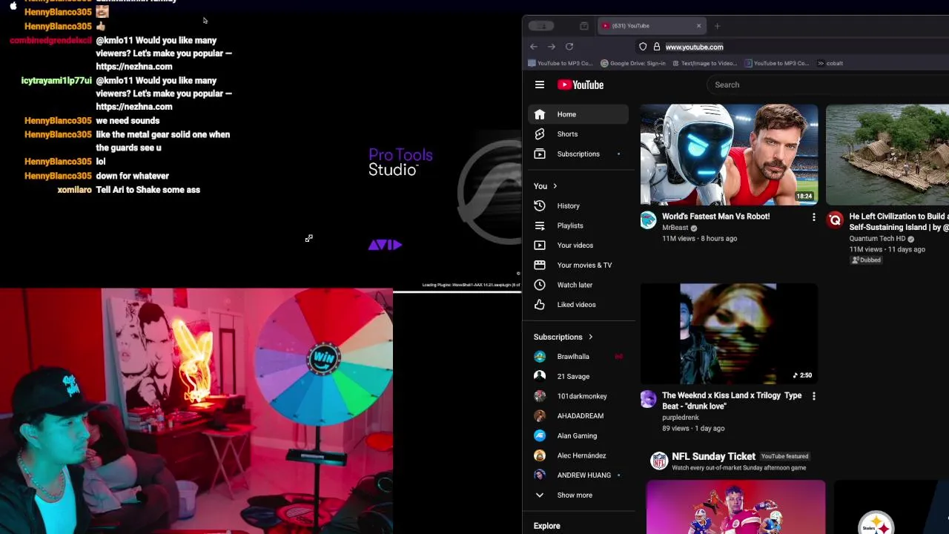Go to Home in YouTube sidebar
The height and width of the screenshot is (534, 949).
(578, 114)
